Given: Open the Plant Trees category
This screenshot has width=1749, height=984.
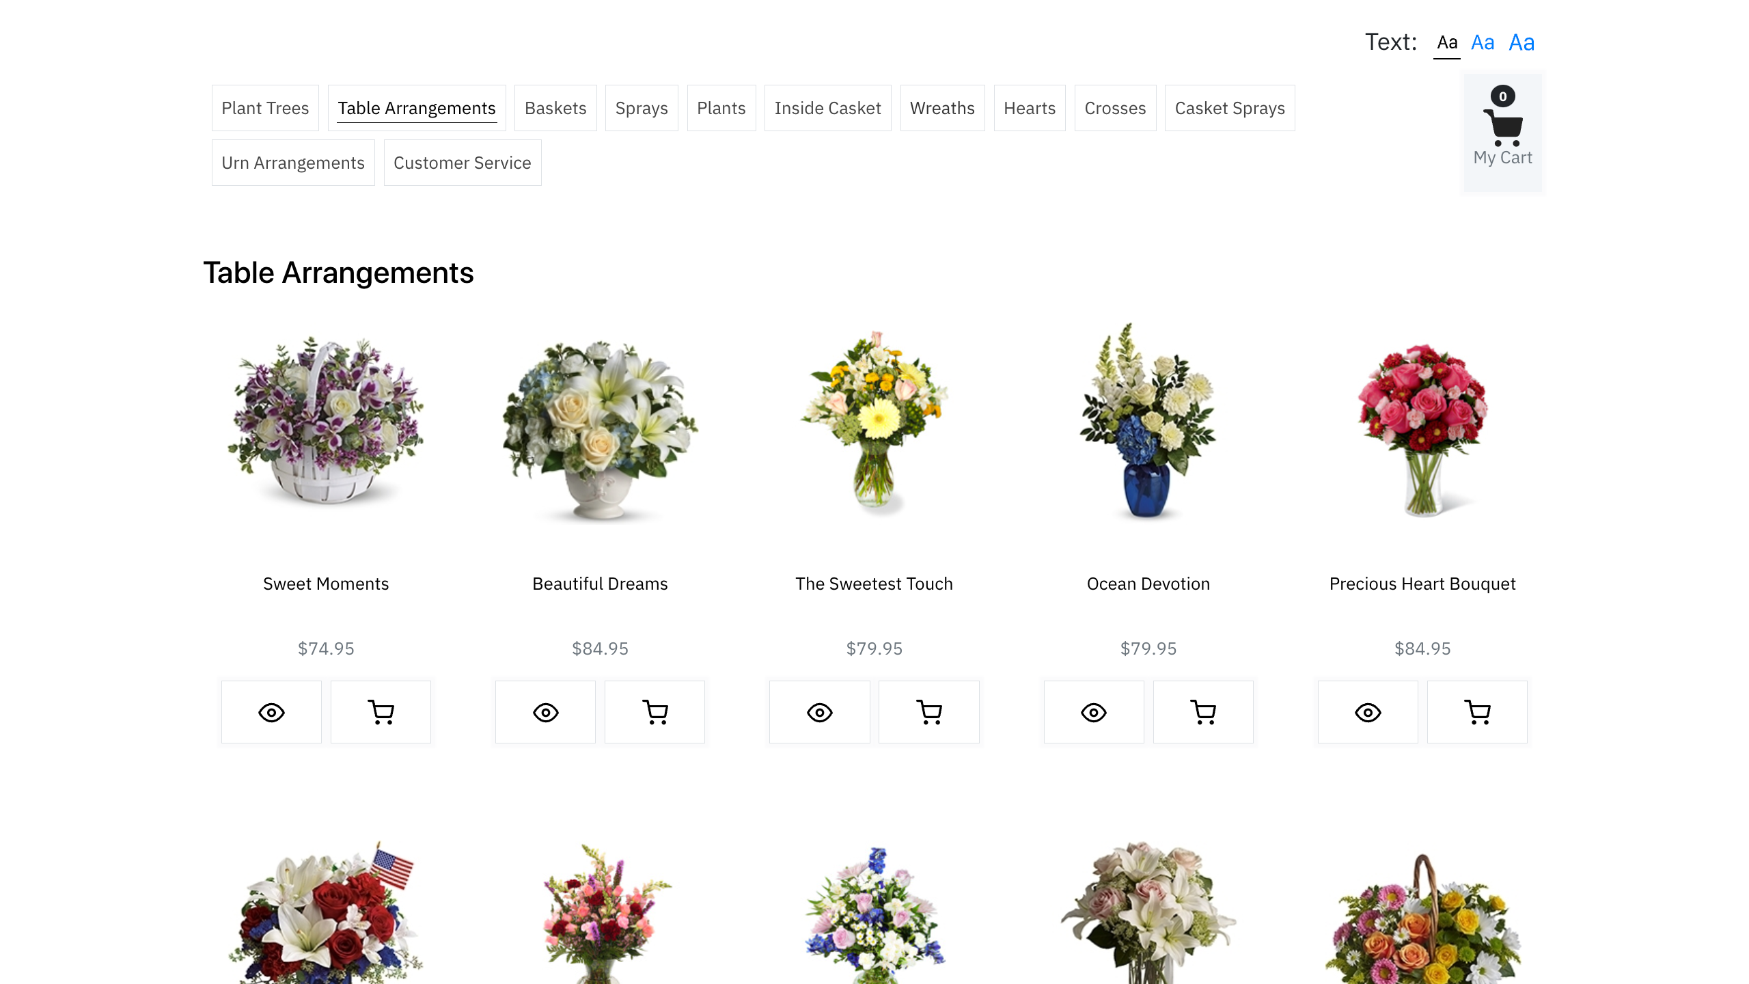Looking at the screenshot, I should coord(265,108).
